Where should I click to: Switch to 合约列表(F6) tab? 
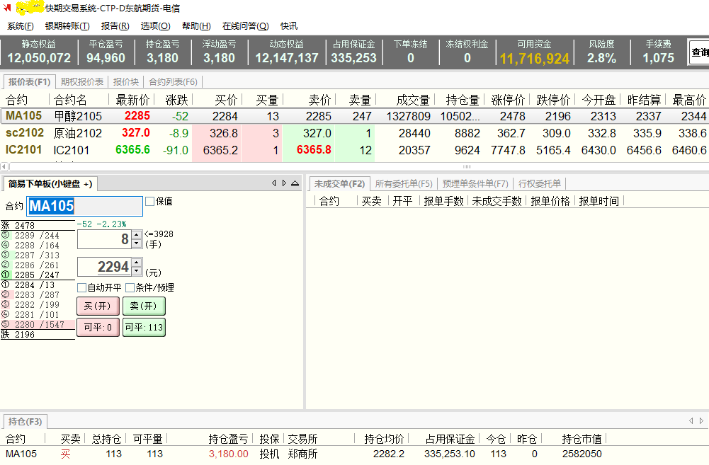tap(174, 82)
